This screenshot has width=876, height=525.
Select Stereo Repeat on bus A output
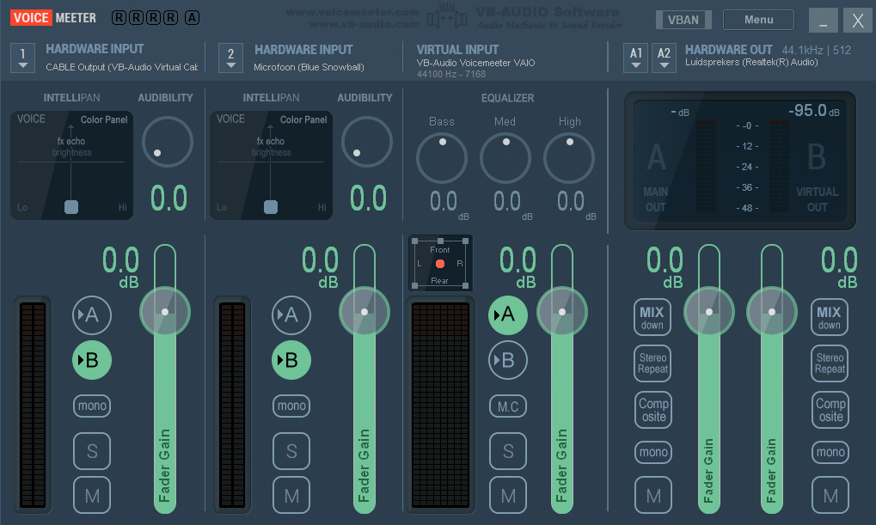(x=652, y=363)
